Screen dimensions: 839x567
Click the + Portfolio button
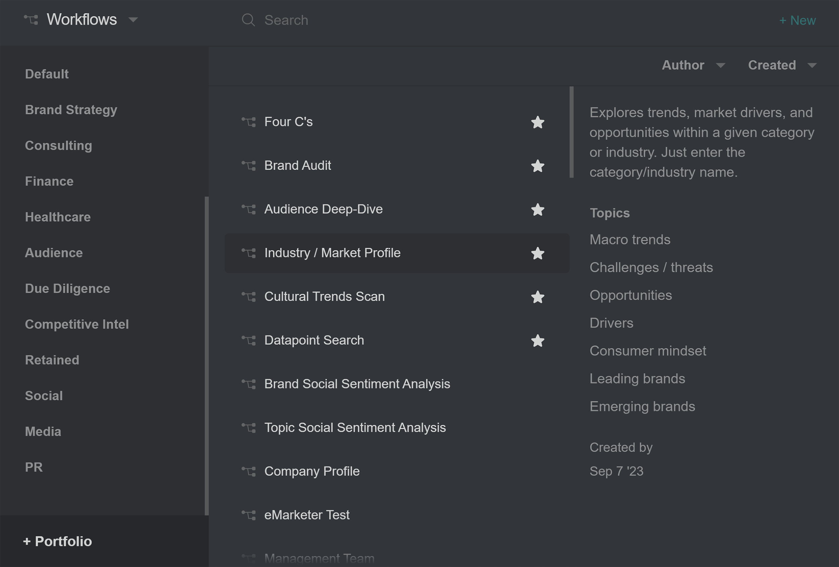(x=58, y=541)
